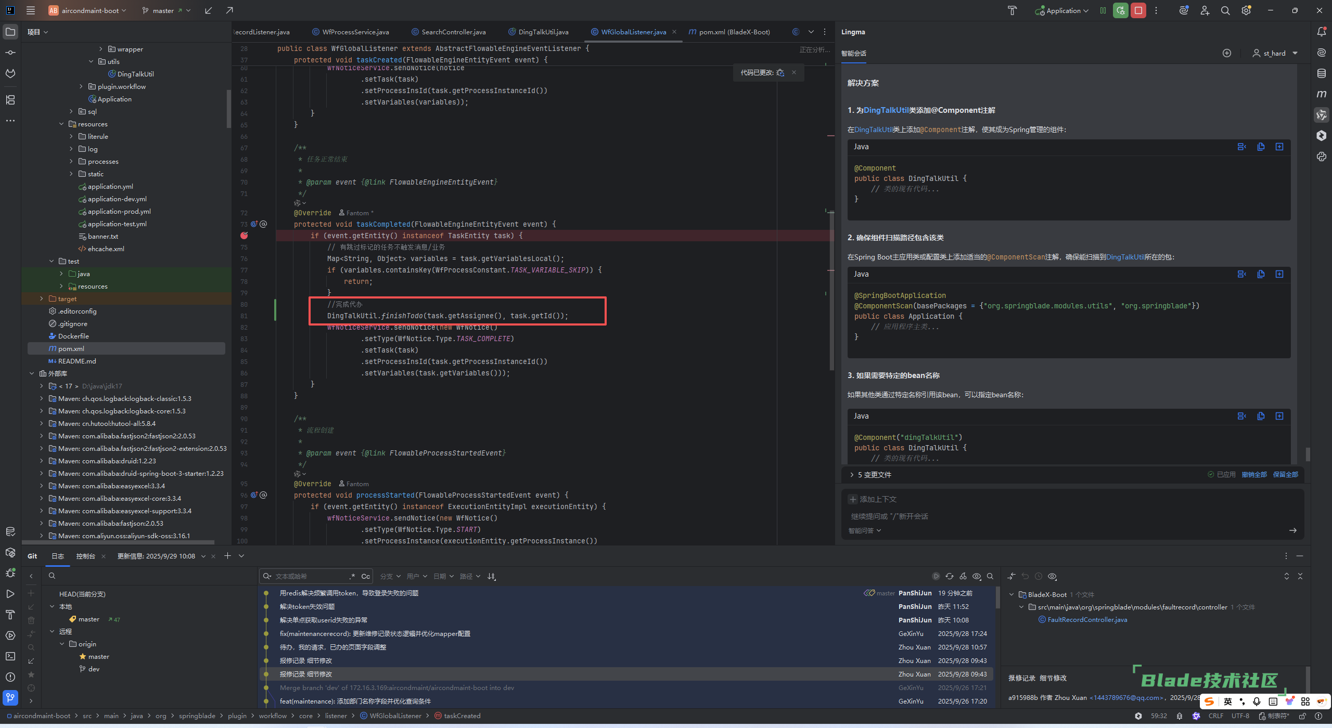
Task: Stop the running Application
Action: click(x=1138, y=10)
